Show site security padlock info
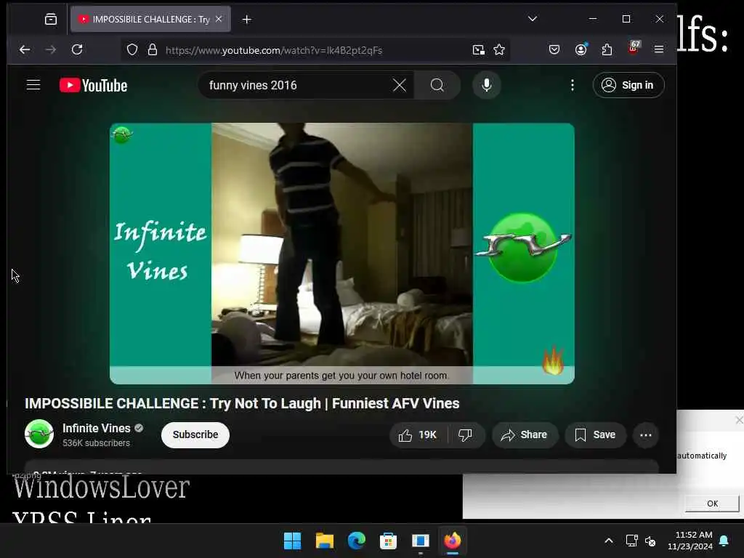 153,50
